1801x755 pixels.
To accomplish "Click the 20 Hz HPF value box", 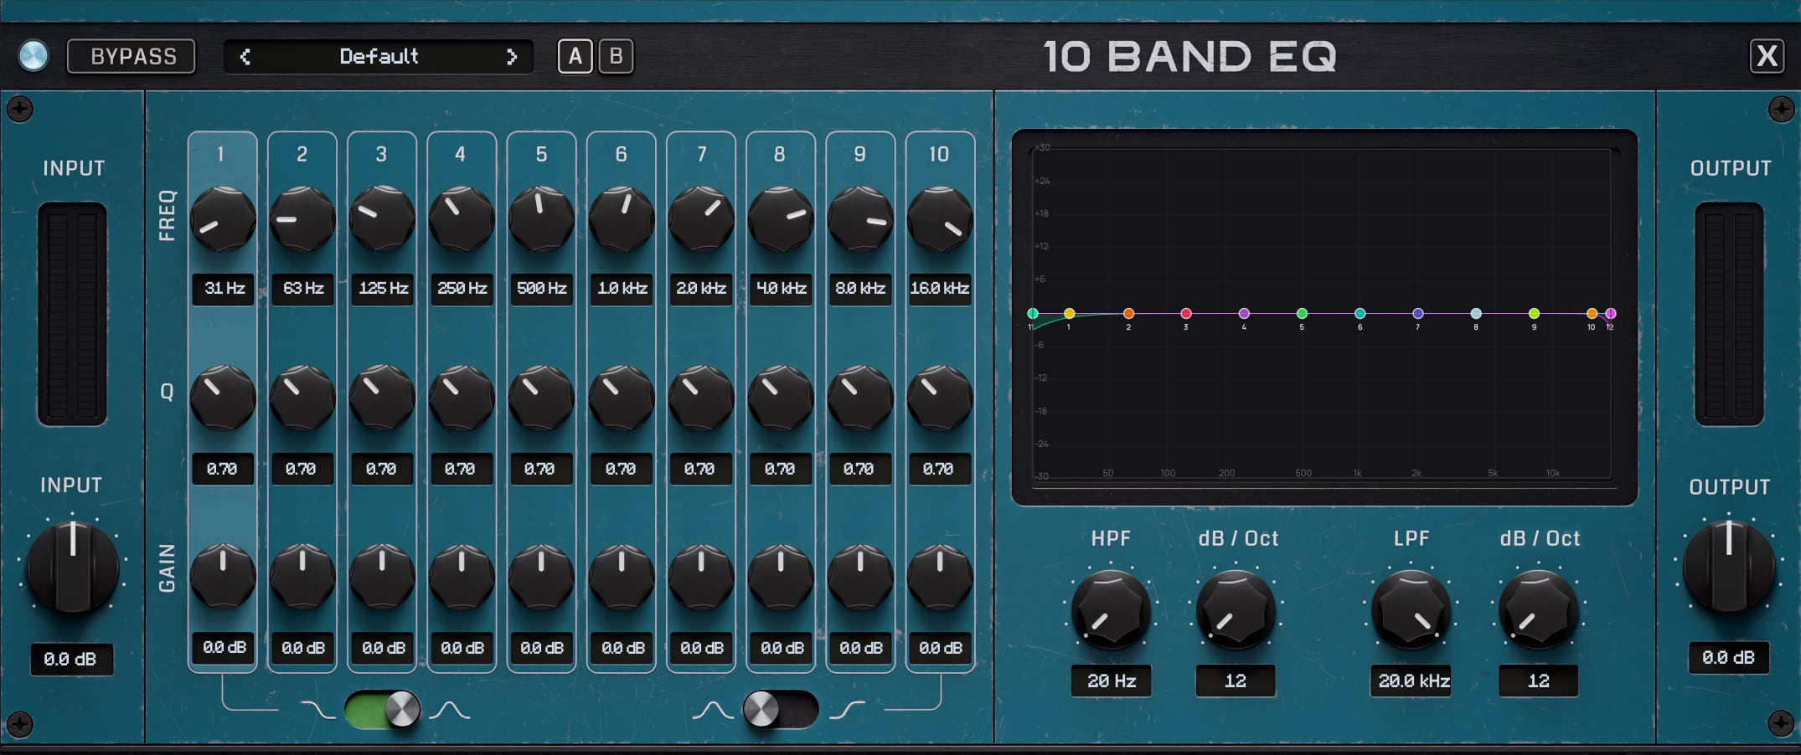I will [1111, 681].
